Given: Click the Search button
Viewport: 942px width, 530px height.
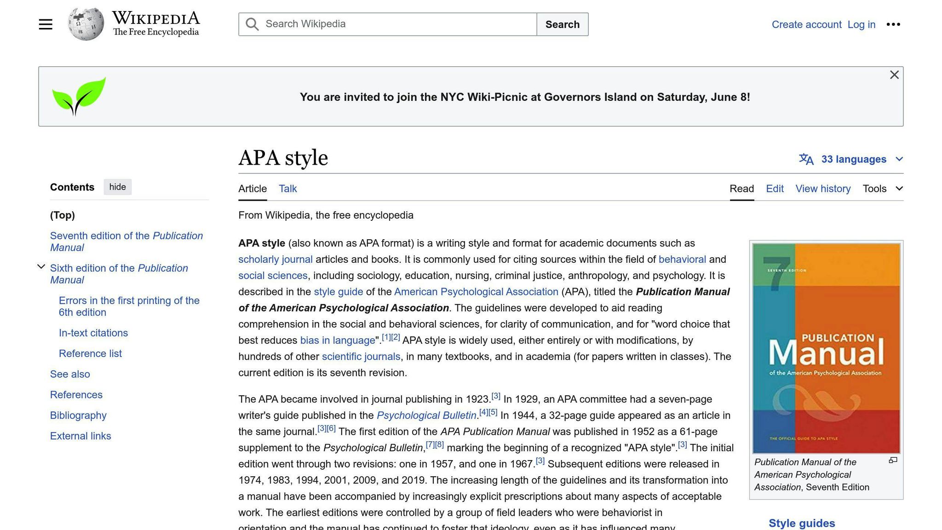Looking at the screenshot, I should click(x=562, y=24).
